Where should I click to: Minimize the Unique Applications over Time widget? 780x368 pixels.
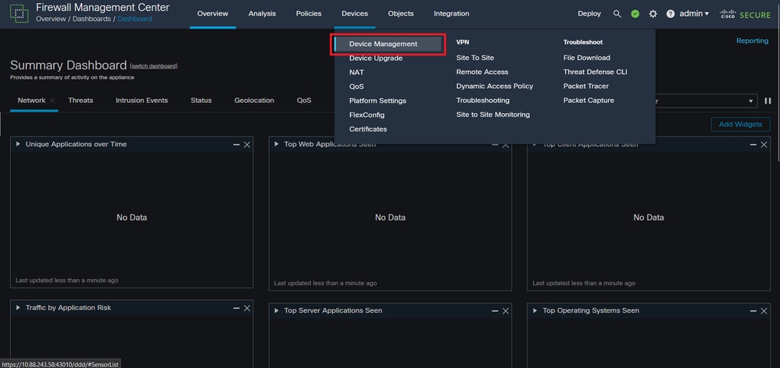click(236, 144)
